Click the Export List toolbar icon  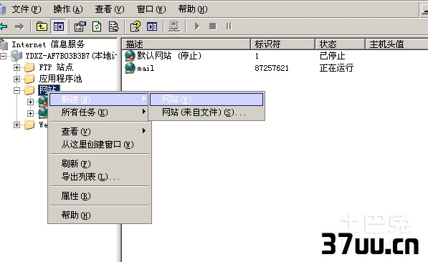click(x=113, y=26)
